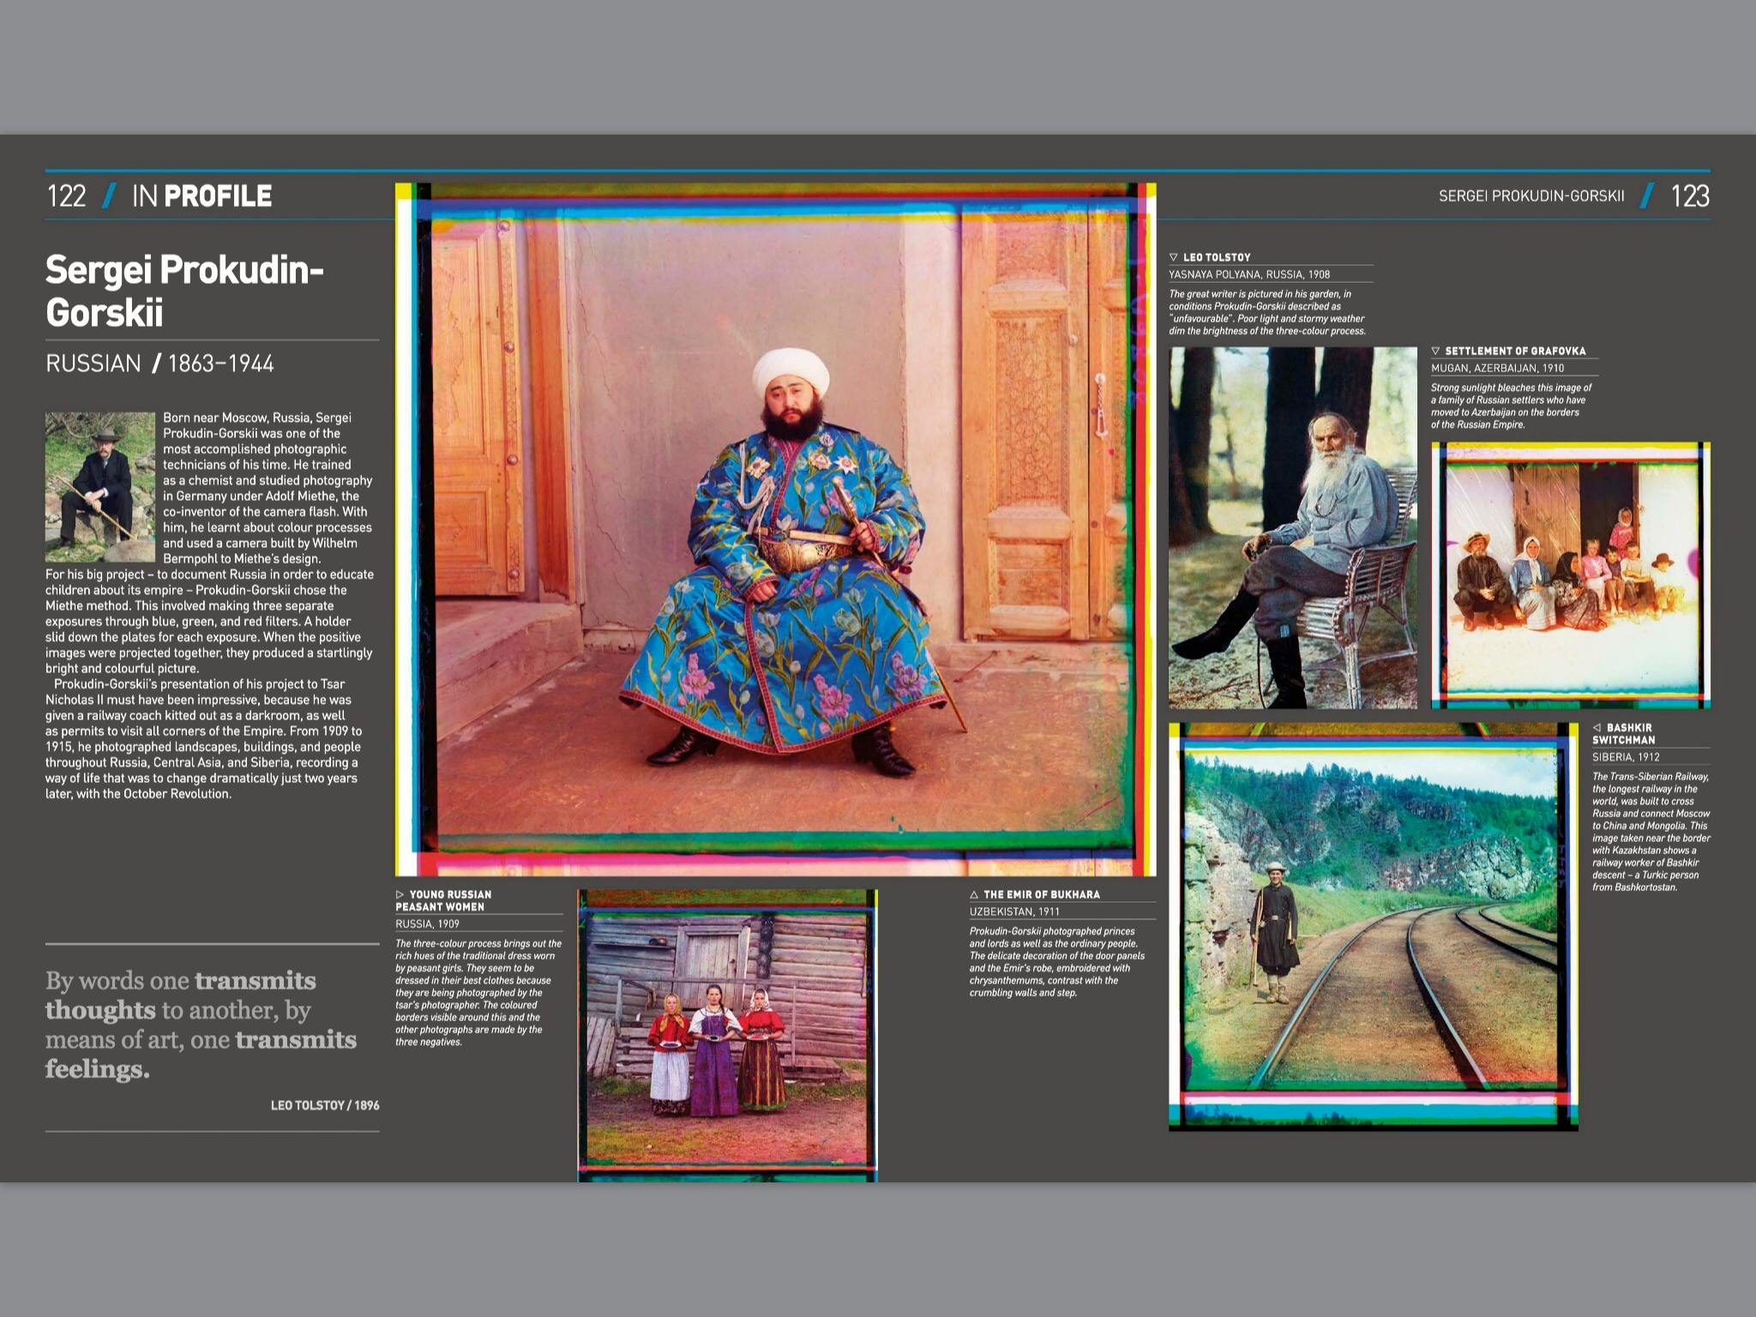1756x1317 pixels.
Task: Tap page number 122 in header
Action: (67, 195)
